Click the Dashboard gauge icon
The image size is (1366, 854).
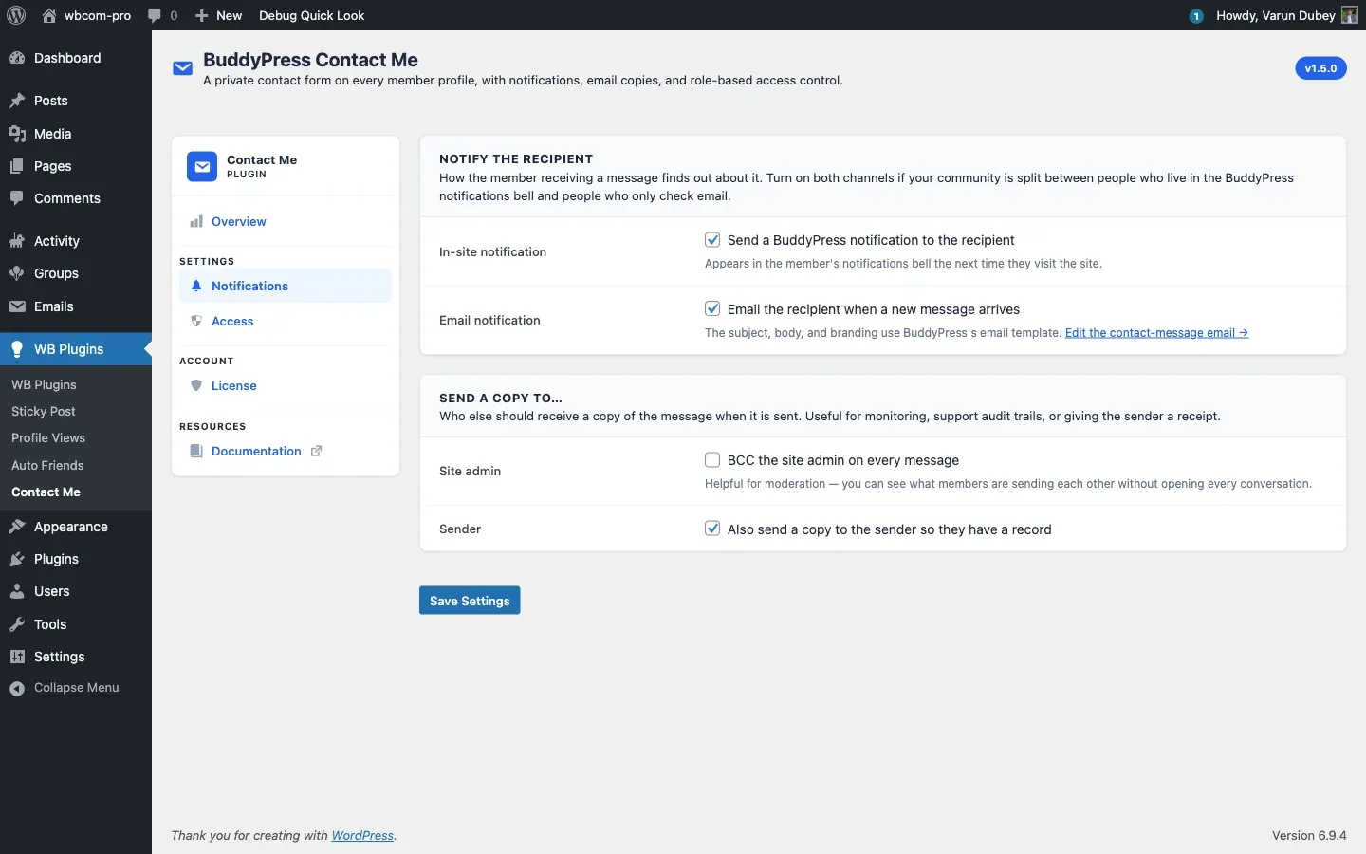[17, 58]
